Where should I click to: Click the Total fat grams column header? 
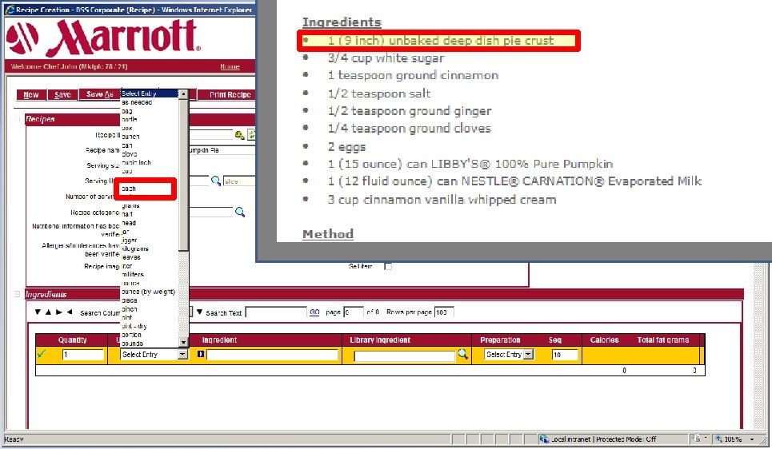[x=662, y=340]
